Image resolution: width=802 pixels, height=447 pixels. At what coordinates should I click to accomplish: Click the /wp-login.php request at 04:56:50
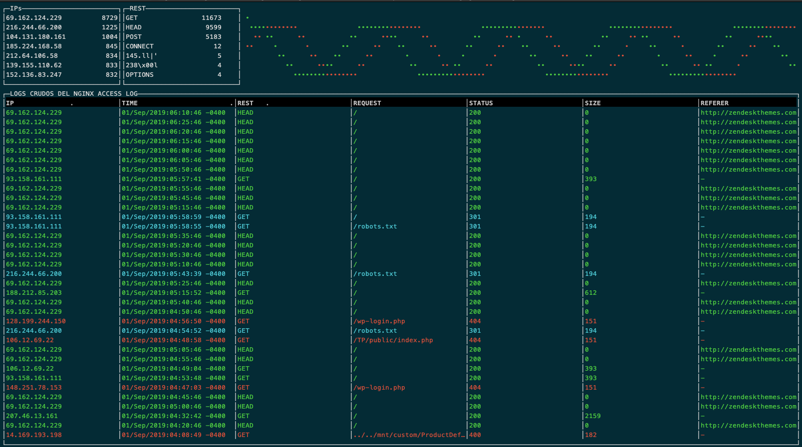tap(379, 321)
